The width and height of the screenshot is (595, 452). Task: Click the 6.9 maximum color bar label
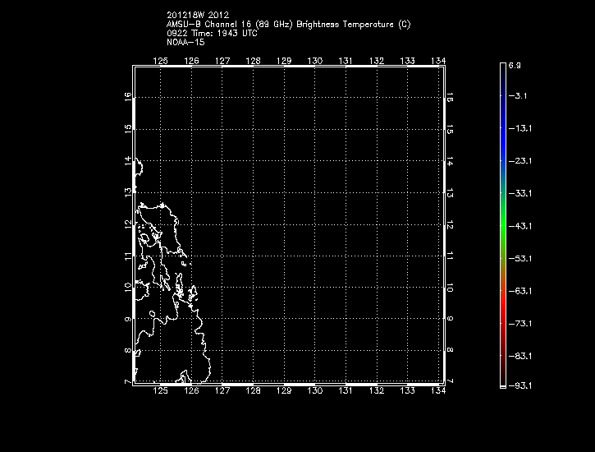click(x=515, y=64)
